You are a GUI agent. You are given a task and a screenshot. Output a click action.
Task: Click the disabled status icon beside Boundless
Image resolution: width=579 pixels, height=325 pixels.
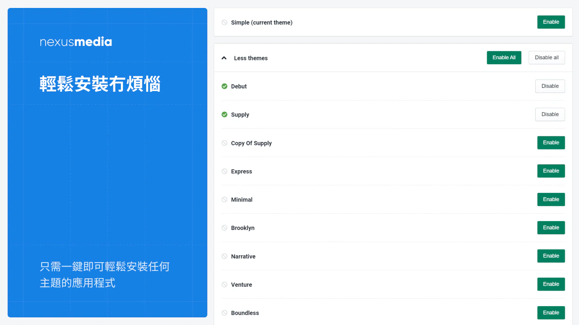point(224,313)
